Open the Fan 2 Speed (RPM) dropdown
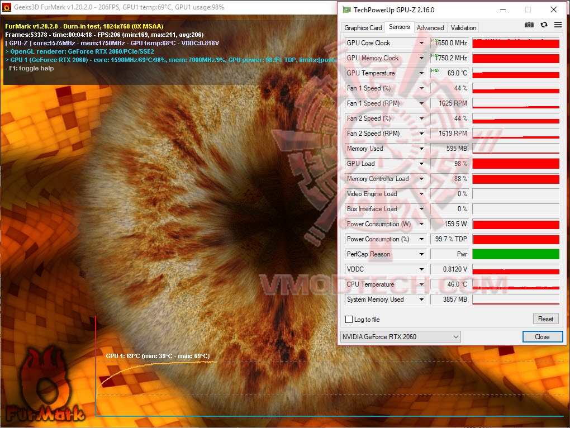 (422, 134)
